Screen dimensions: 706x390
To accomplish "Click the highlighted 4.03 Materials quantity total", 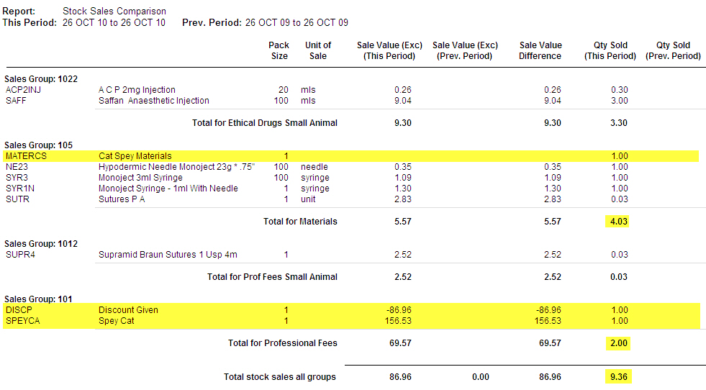I will 617,222.
